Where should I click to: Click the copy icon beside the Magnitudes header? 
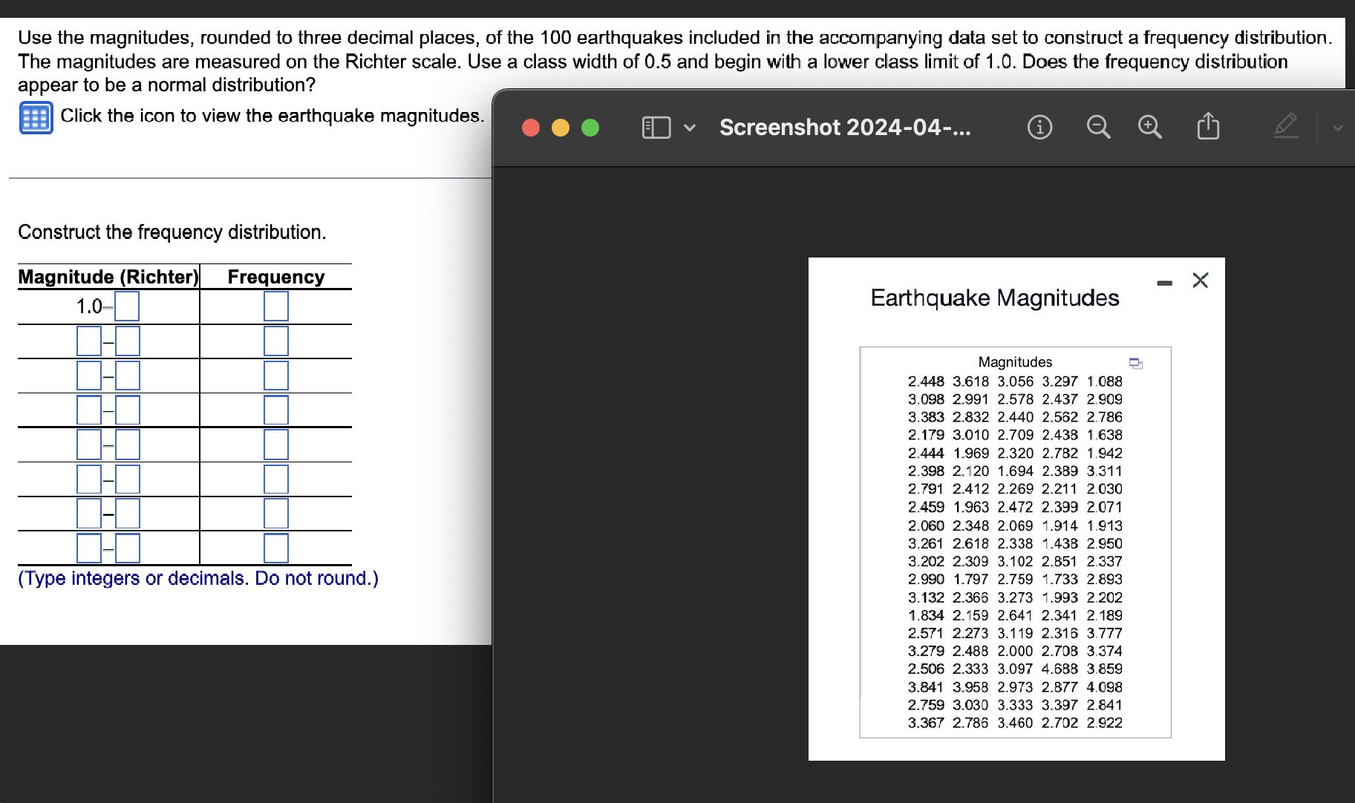point(1135,363)
